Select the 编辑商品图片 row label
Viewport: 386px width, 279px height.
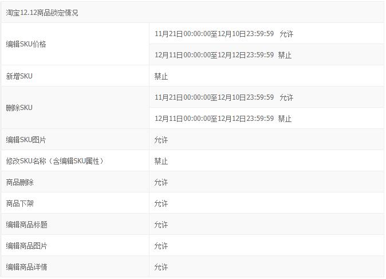point(26,246)
